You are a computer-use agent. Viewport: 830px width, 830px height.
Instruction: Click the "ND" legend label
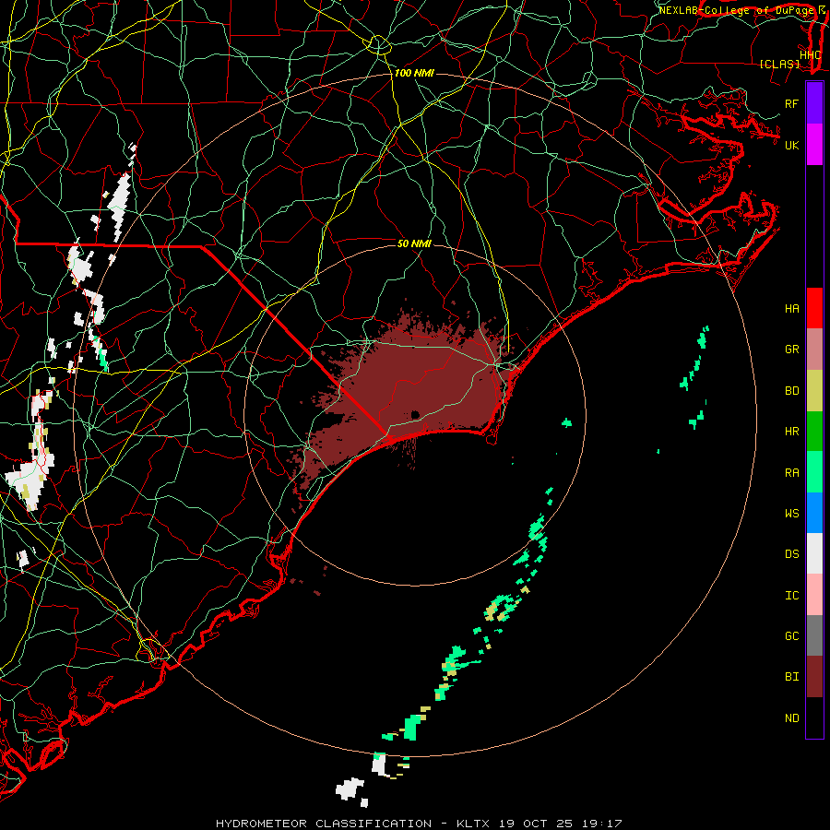(792, 718)
